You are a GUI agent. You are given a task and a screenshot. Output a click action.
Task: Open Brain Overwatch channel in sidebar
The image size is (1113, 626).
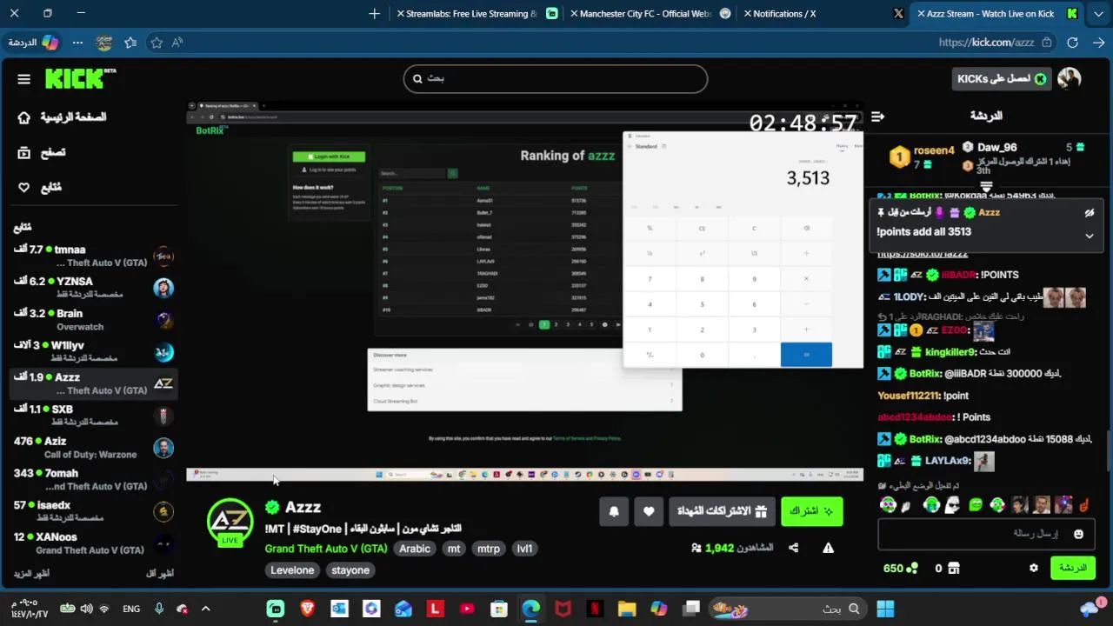(94, 320)
